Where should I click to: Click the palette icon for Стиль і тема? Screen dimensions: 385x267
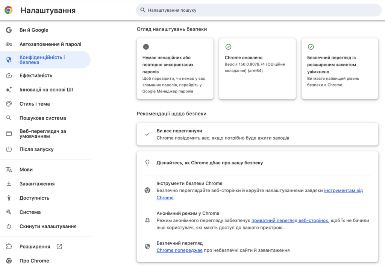(9, 104)
